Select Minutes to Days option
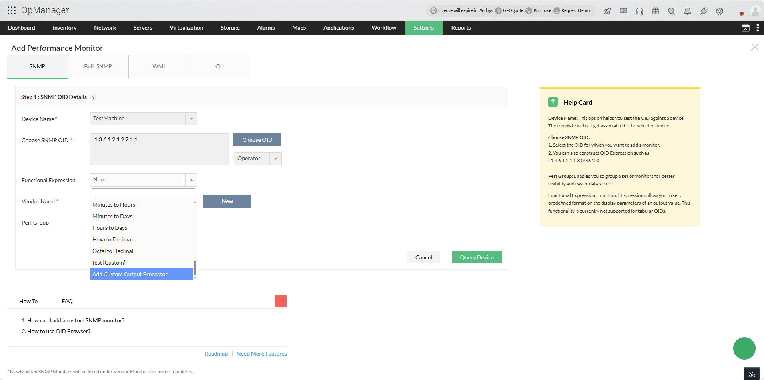 [142, 216]
